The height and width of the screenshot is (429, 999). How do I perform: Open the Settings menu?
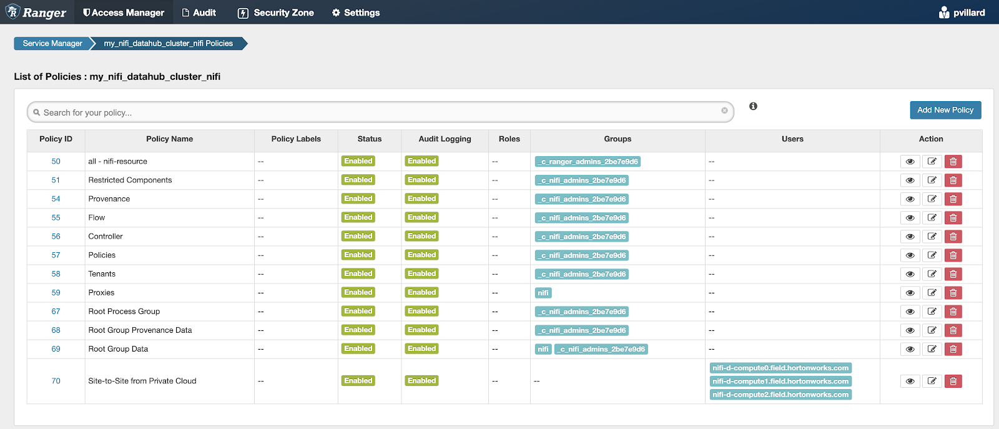coord(355,12)
